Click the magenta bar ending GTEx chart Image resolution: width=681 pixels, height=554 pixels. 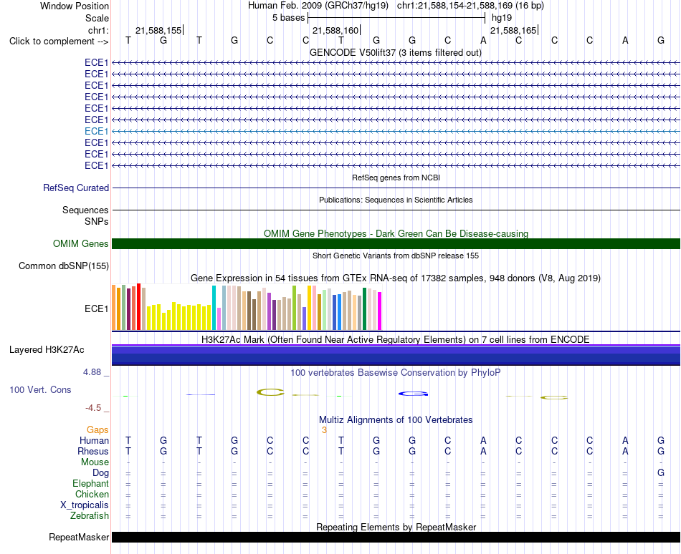[x=380, y=311]
